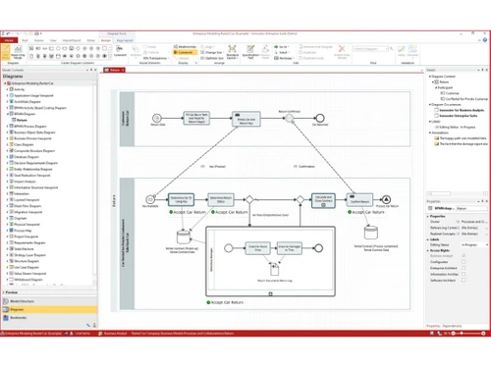Select the diamond gateway shape in the shape gallery

(78, 48)
